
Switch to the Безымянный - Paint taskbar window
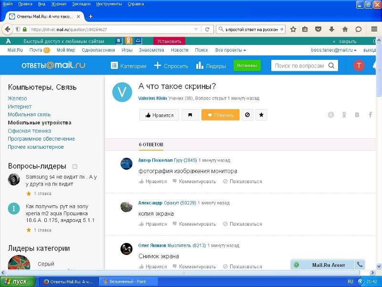pos(128,282)
